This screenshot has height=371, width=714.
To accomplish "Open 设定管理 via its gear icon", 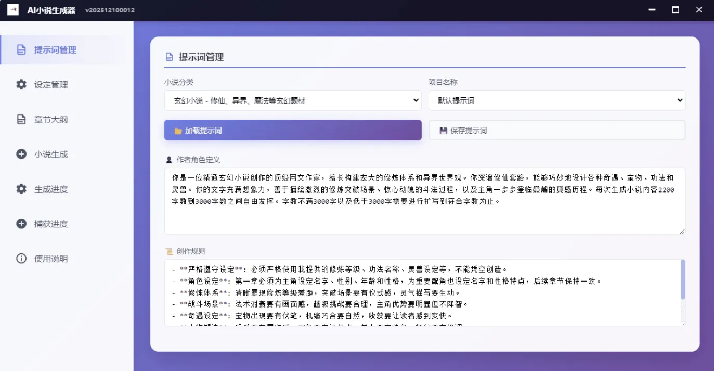I will [20, 84].
